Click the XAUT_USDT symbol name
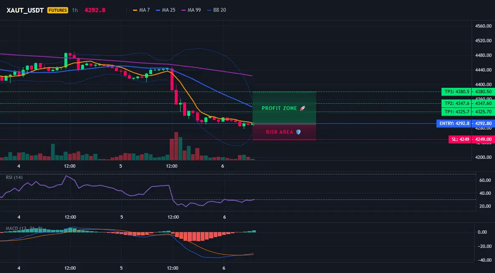495x273 pixels. (25, 10)
